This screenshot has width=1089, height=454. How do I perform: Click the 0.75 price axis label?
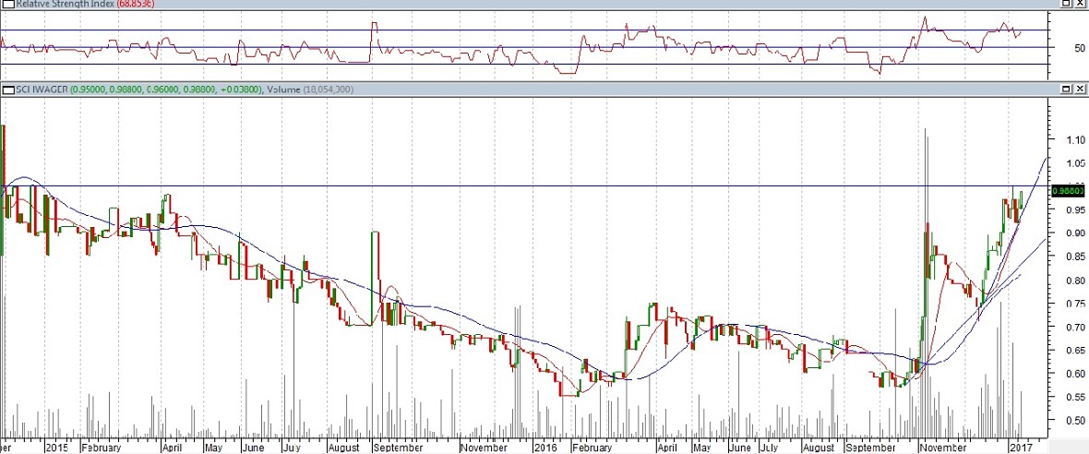(1072, 304)
